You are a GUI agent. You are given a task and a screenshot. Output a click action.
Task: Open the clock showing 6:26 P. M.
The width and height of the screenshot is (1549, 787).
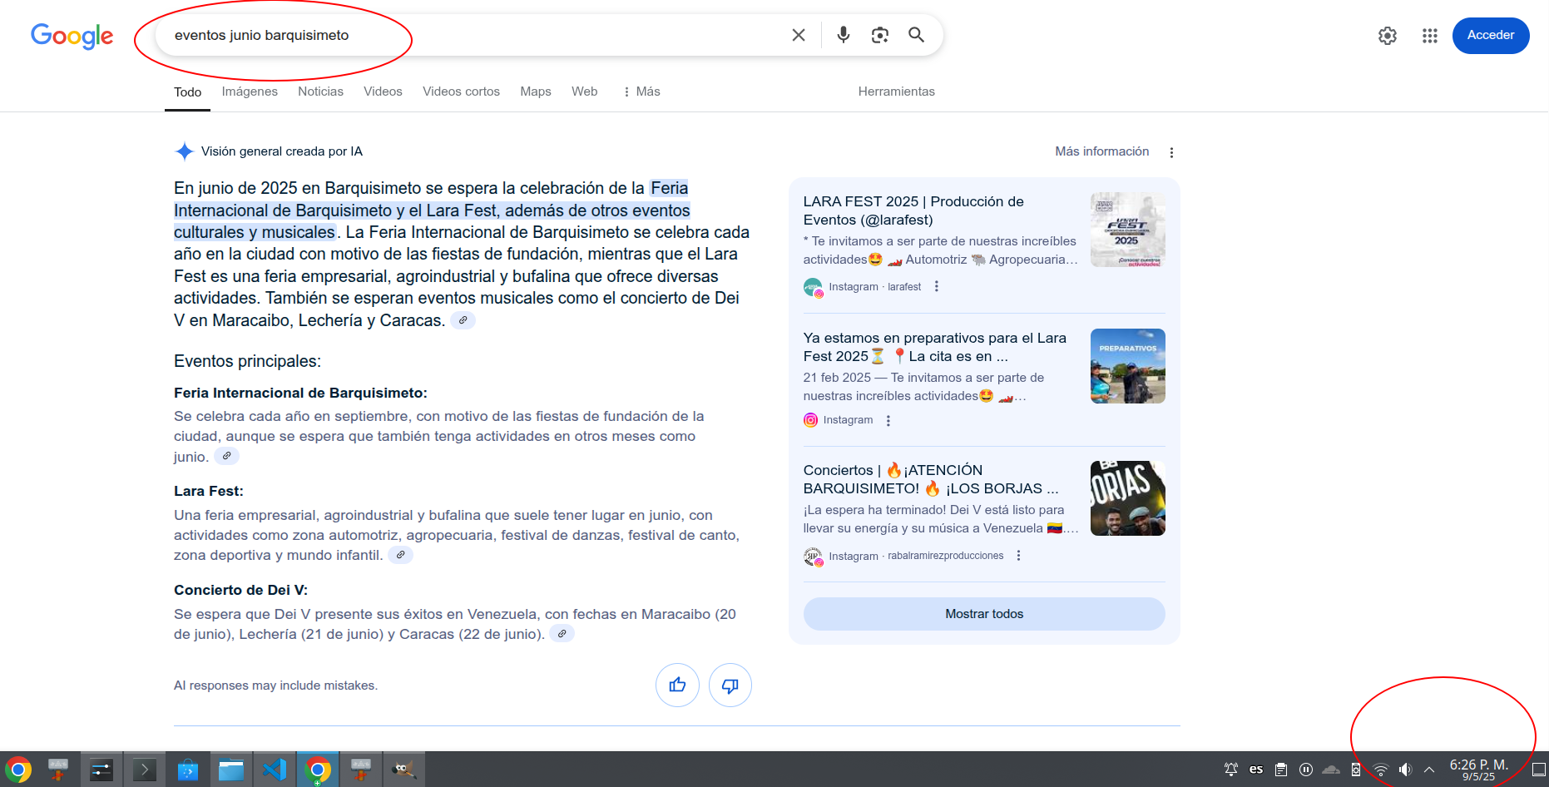[x=1478, y=770]
